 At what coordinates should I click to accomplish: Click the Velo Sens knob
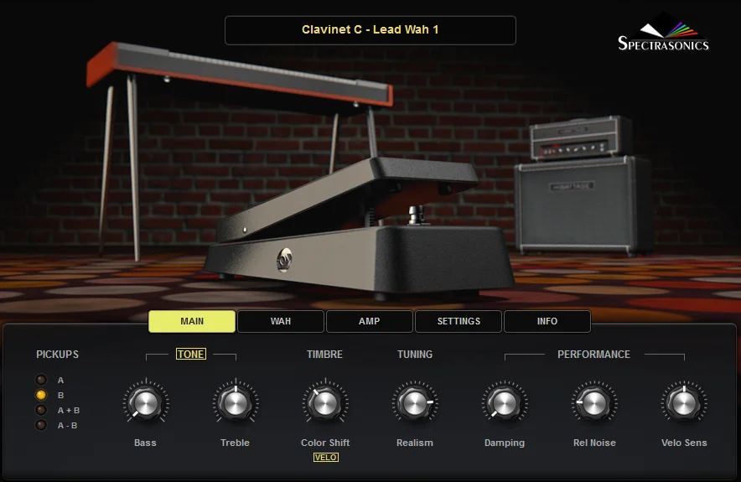coord(684,403)
